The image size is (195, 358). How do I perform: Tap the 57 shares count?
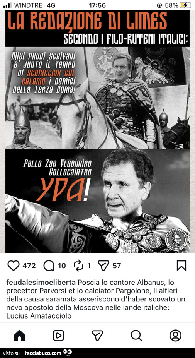[117, 266]
